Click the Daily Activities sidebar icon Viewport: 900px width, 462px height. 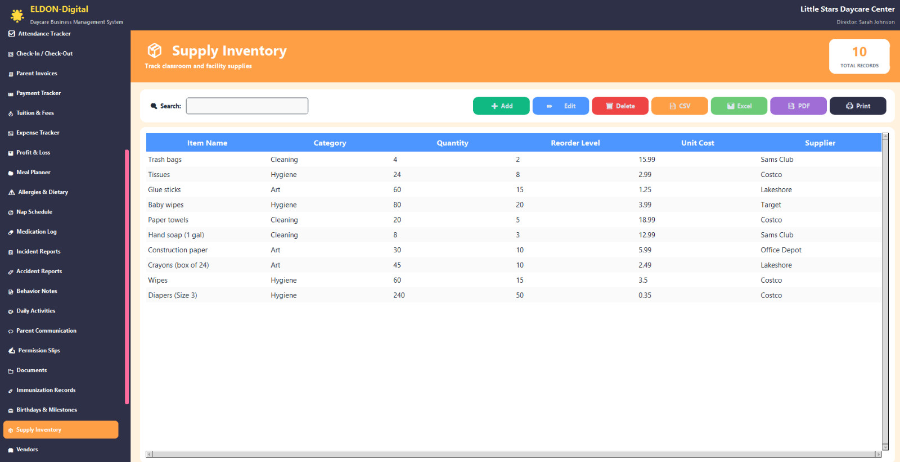pos(11,311)
